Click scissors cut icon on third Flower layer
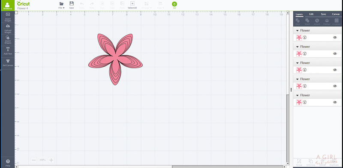The image size is (343, 168). [x=305, y=70]
